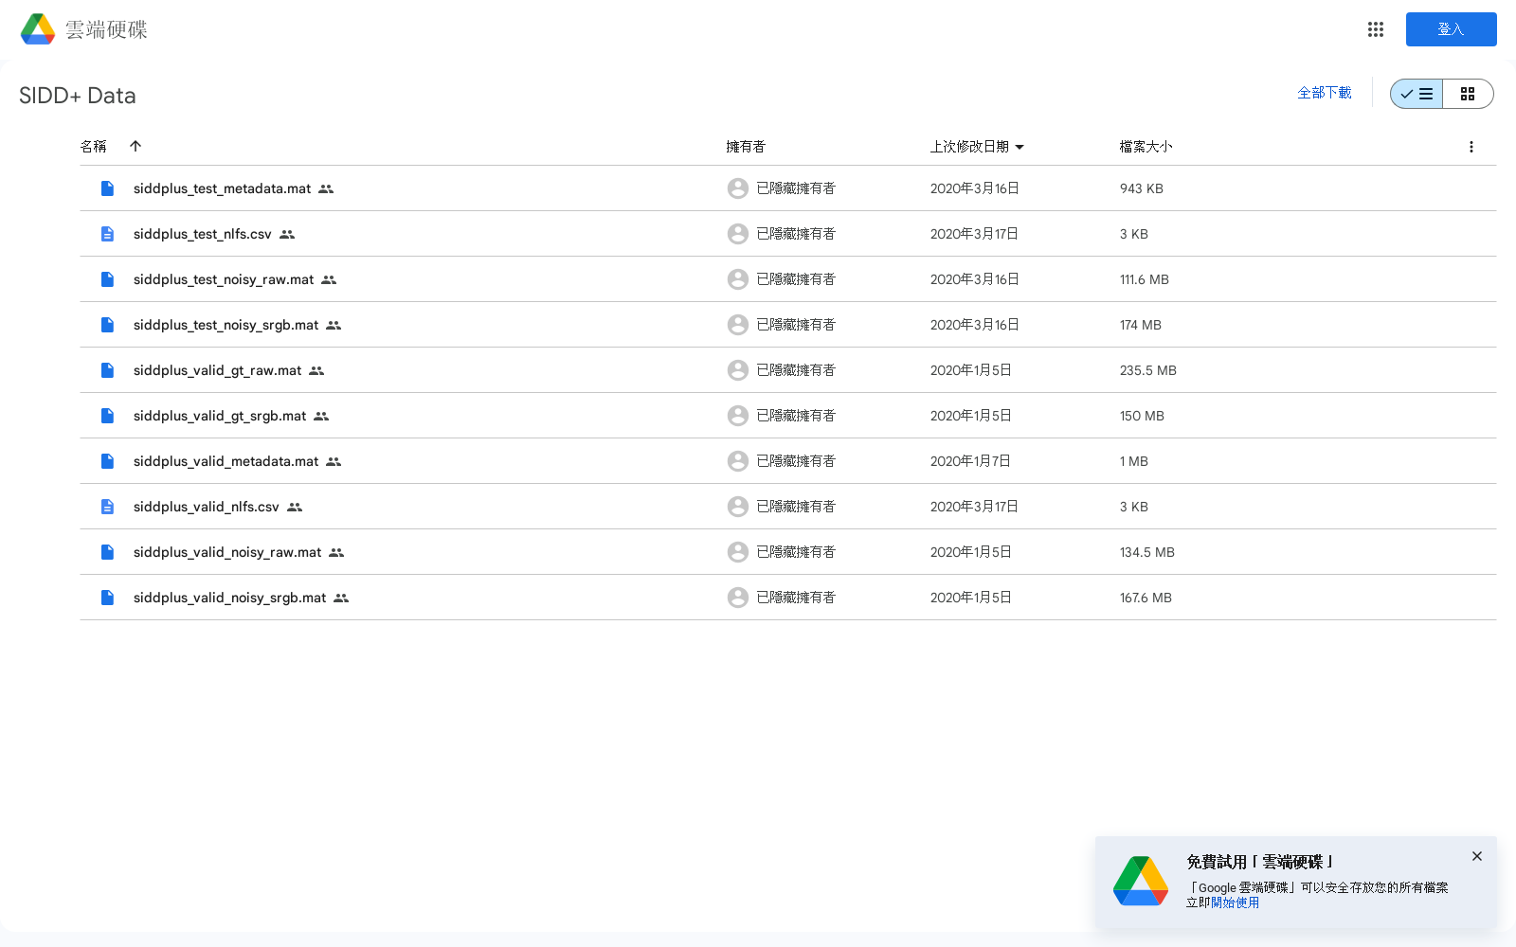Open file siddplus_valid_nlfs.csv

pyautogui.click(x=206, y=507)
